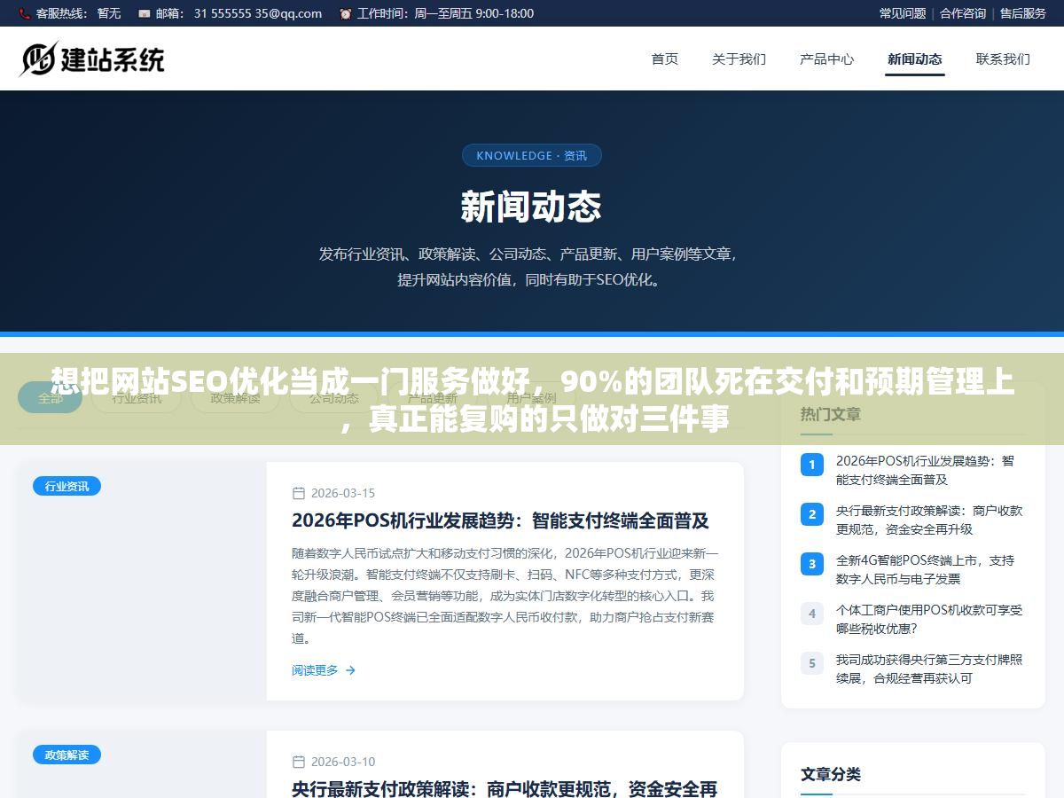Click the calendar icon next to 2026-03-15
The width and height of the screenshot is (1064, 798).
coord(299,493)
